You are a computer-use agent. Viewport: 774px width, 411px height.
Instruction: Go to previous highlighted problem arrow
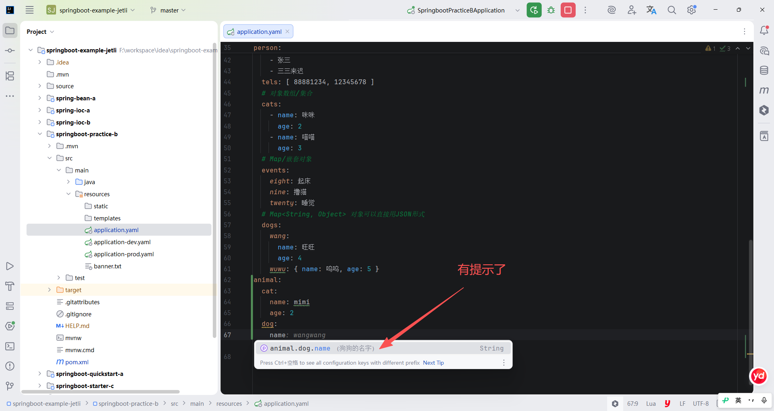(738, 48)
